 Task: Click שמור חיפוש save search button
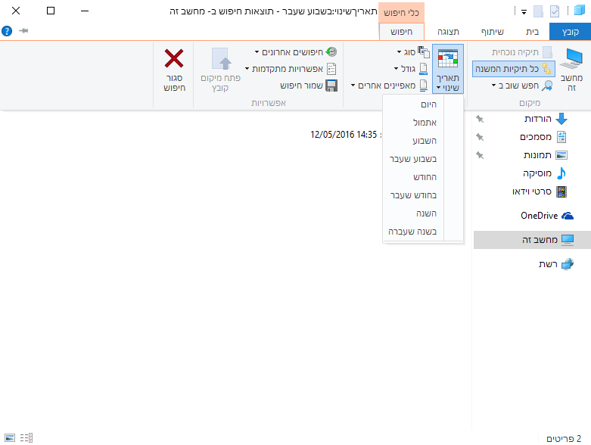tap(309, 86)
